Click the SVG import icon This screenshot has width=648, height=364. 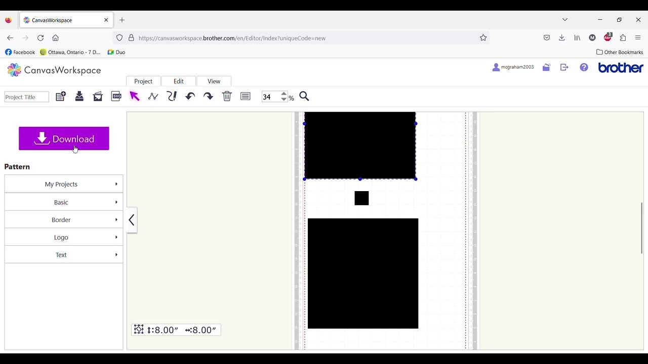(x=116, y=97)
